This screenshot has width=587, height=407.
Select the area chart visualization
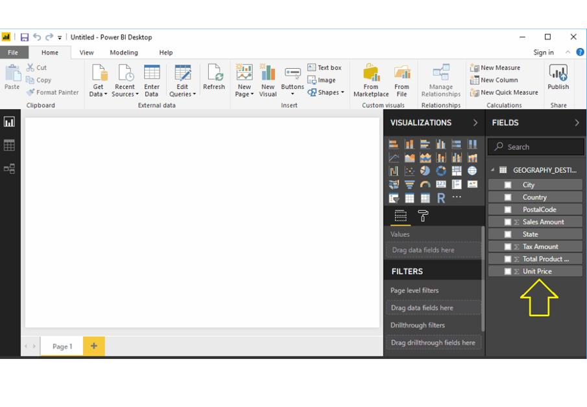pyautogui.click(x=409, y=158)
